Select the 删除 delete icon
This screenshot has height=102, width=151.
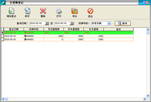click(43, 11)
